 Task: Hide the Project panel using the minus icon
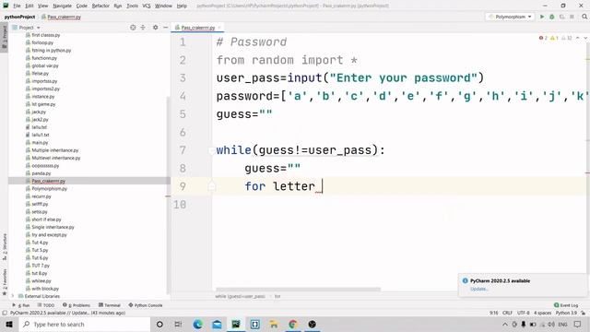(166, 28)
